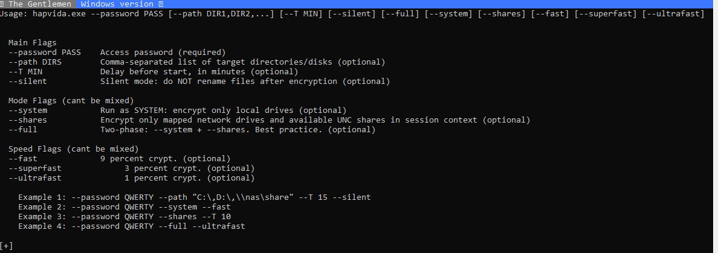Click the Example 1 line
718x253 pixels.
194,197
